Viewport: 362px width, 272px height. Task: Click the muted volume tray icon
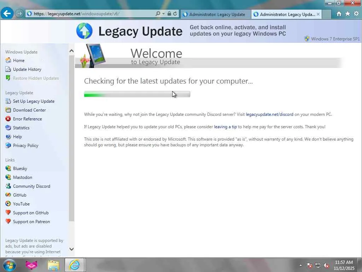pos(326,266)
